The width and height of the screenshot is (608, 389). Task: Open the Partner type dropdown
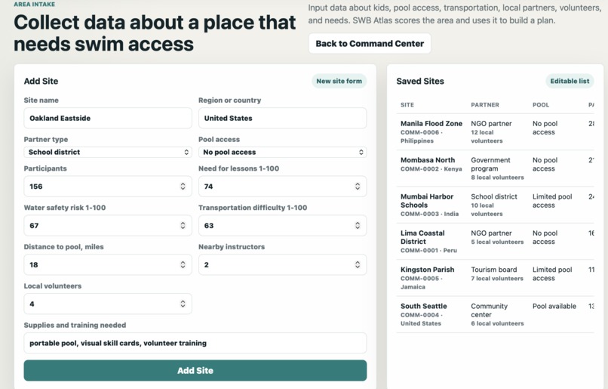point(108,152)
